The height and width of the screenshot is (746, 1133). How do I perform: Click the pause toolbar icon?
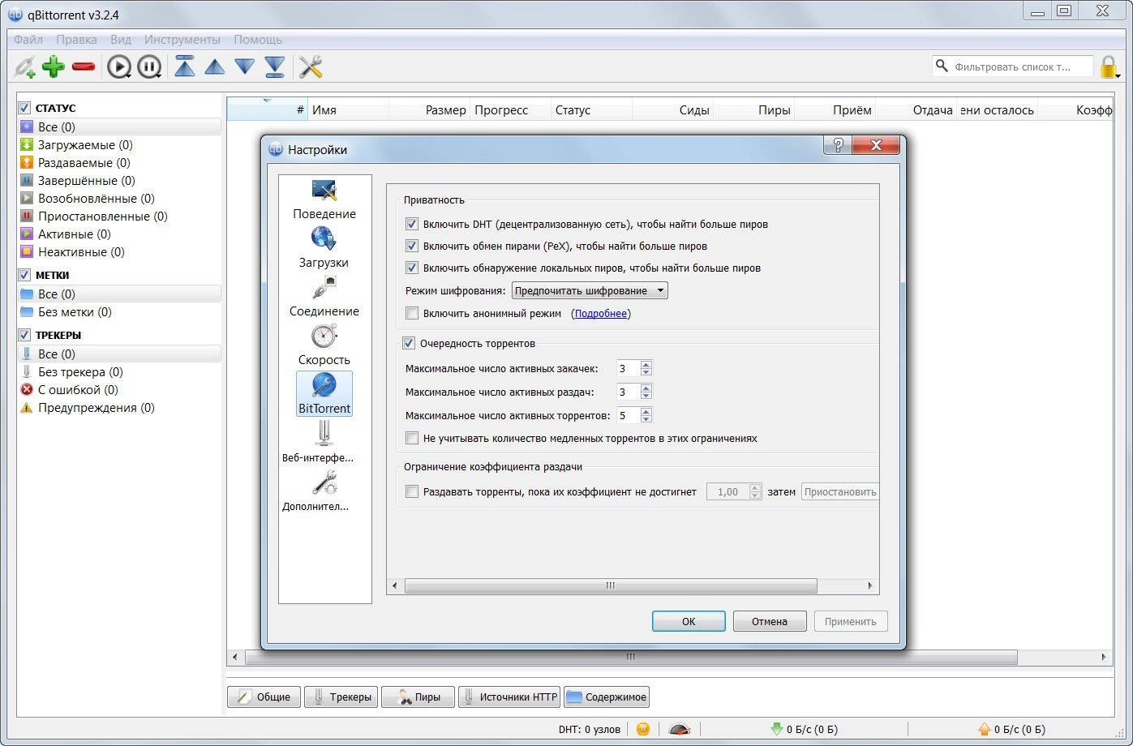(x=149, y=67)
